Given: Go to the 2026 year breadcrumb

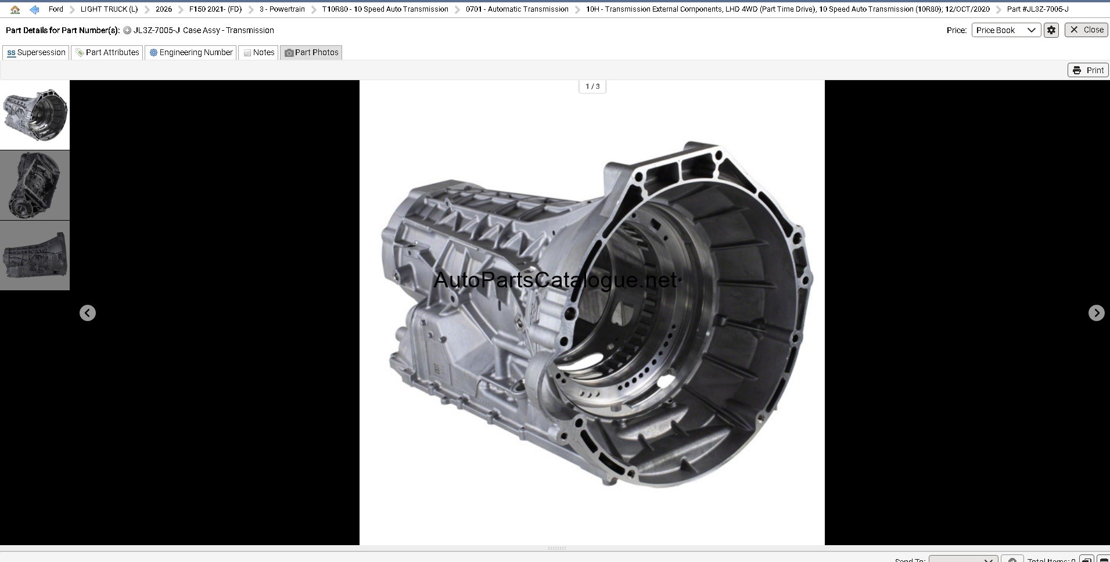Looking at the screenshot, I should (x=164, y=9).
